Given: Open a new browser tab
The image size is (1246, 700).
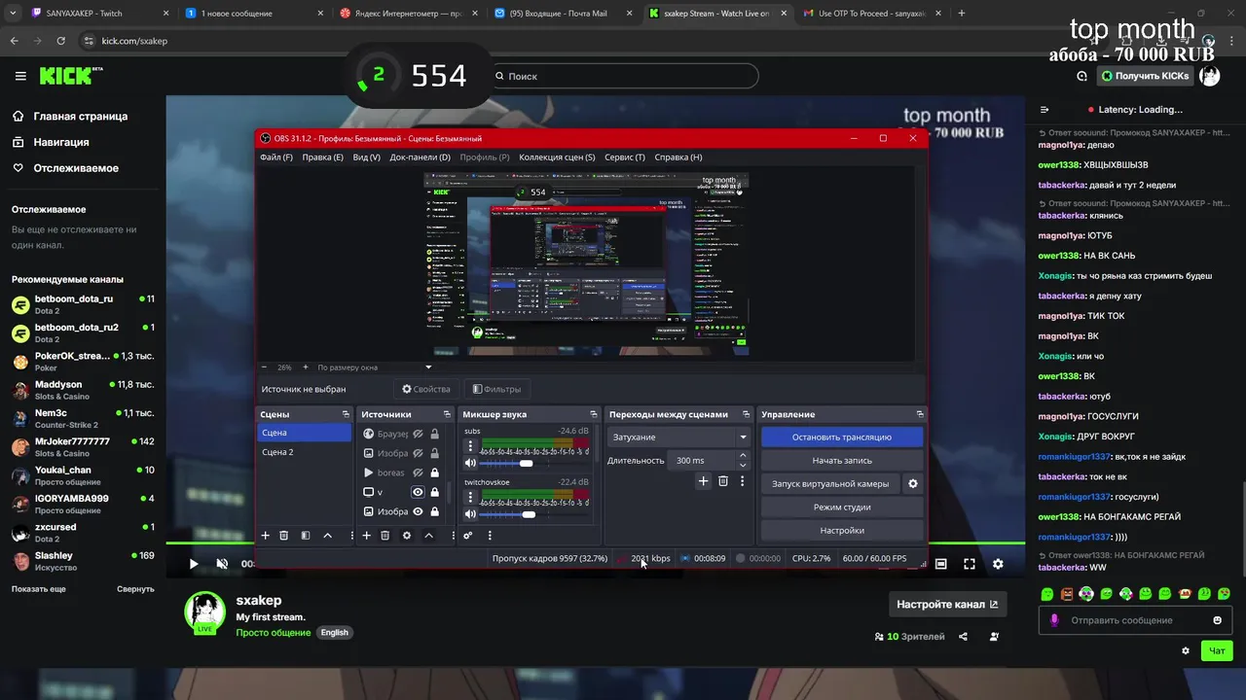Looking at the screenshot, I should 962,14.
